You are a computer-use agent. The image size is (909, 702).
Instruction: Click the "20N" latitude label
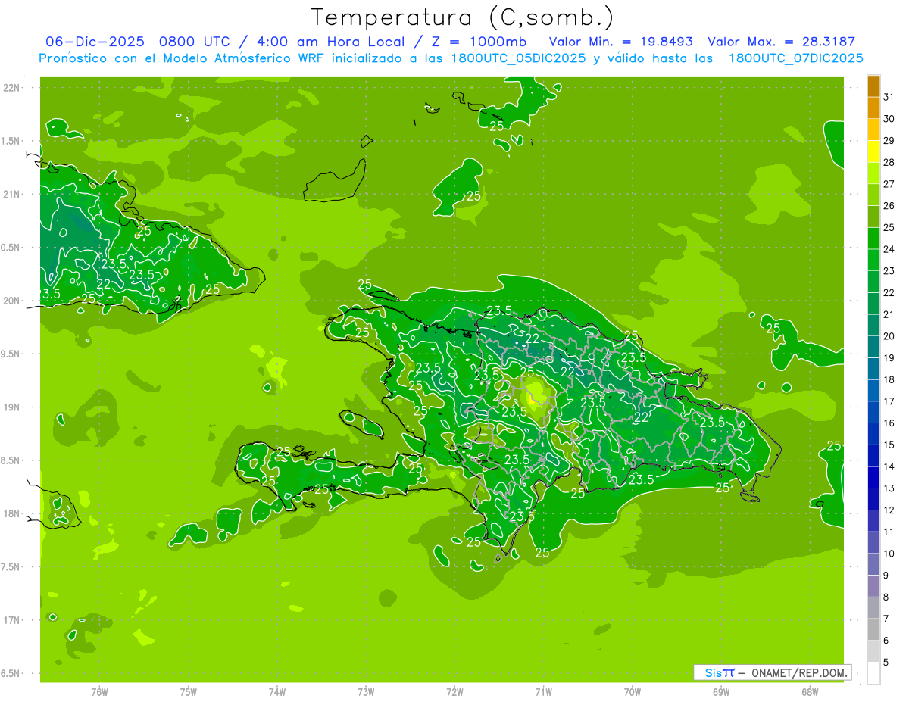[x=12, y=301]
